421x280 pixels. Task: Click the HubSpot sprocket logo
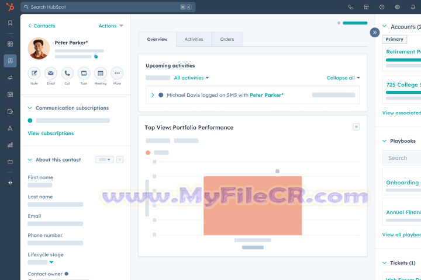coord(10,6)
